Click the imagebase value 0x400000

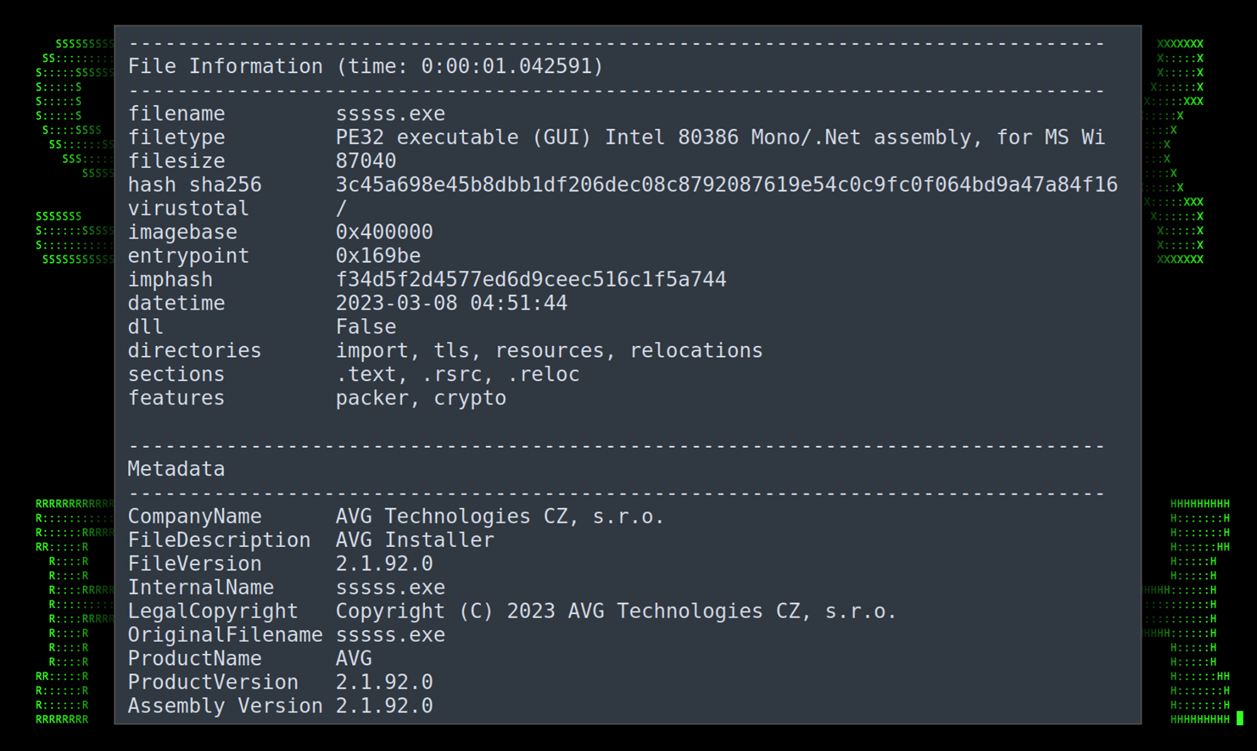click(x=384, y=232)
